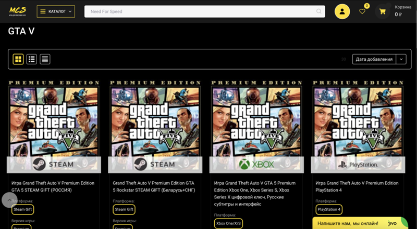The width and height of the screenshot is (417, 229).
Task: Click the round gray floating button at left edge
Action: tap(9, 200)
